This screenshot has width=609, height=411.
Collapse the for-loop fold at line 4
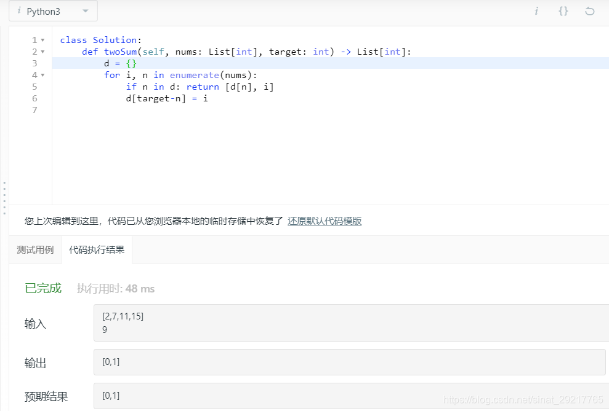(43, 75)
